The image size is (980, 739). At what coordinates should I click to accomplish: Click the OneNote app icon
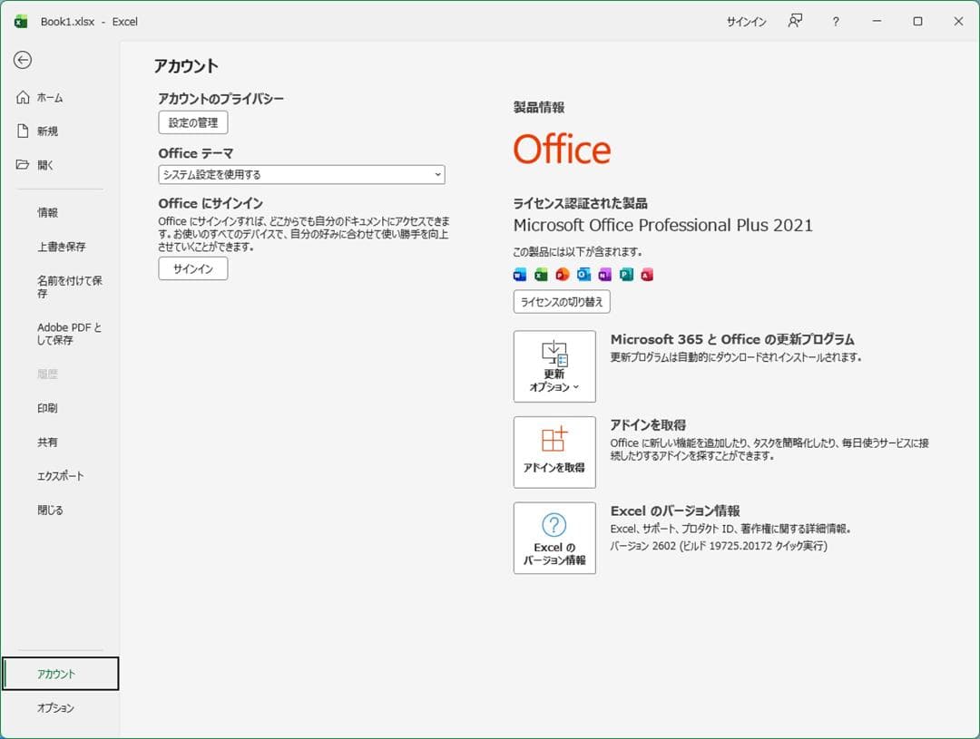pos(604,274)
